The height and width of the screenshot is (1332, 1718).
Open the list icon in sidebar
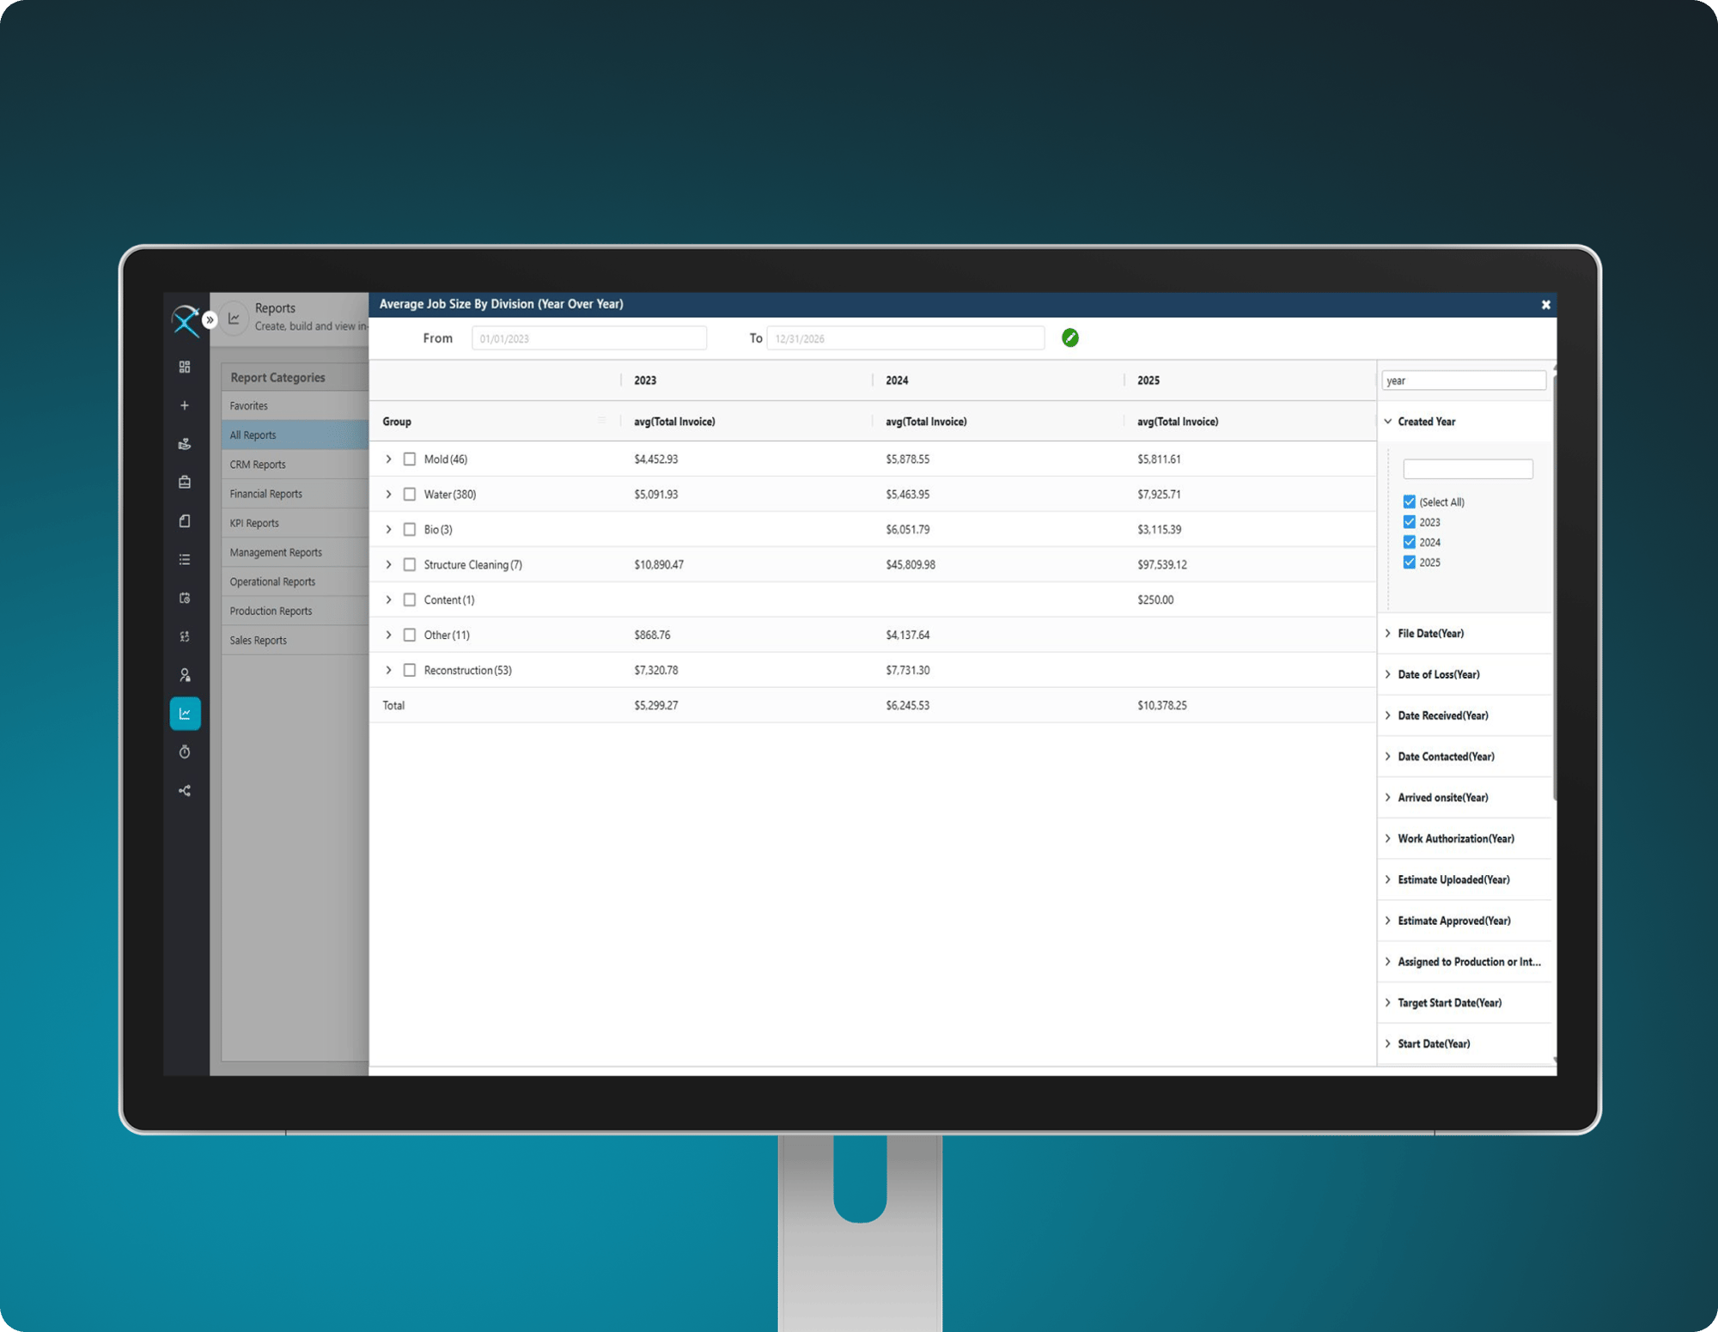(x=185, y=559)
